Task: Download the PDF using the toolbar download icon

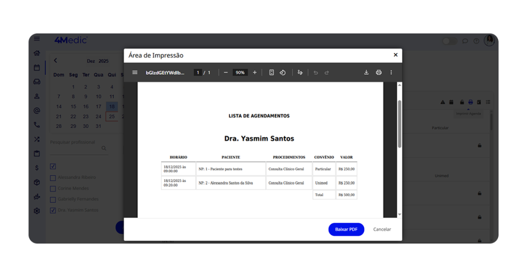Action: click(x=366, y=73)
